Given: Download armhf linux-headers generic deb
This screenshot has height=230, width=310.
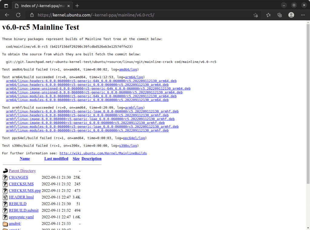Looking at the screenshot, I should (x=87, y=115).
